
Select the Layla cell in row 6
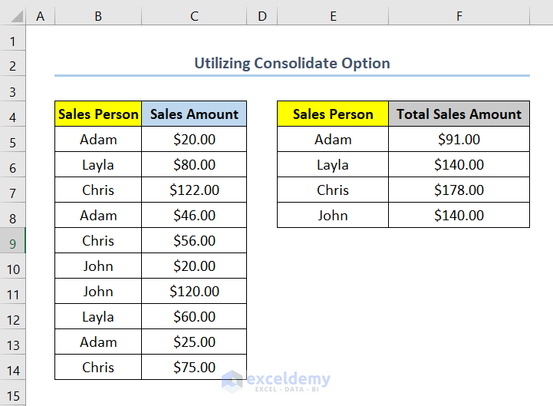(98, 165)
